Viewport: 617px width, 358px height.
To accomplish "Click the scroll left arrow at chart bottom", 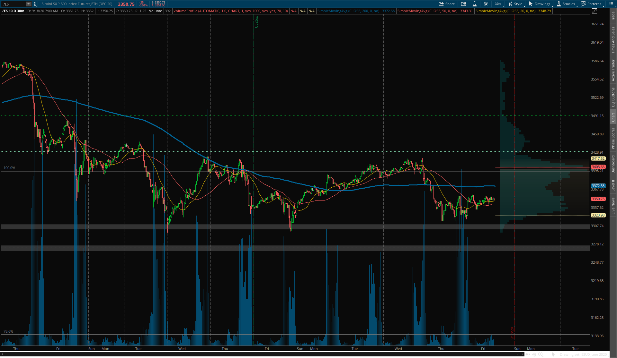I will tap(2, 354).
